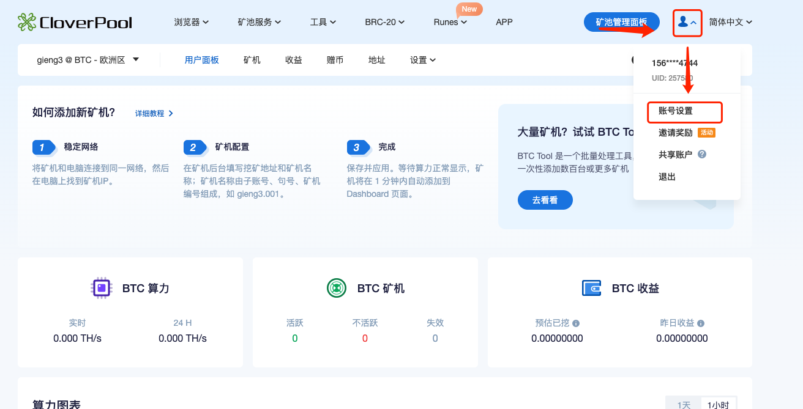Expand the 浏览器 dropdown menu

point(192,22)
